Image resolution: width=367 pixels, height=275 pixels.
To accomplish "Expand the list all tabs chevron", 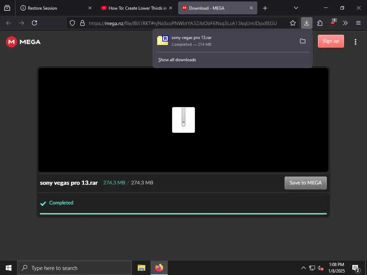I will [296, 8].
